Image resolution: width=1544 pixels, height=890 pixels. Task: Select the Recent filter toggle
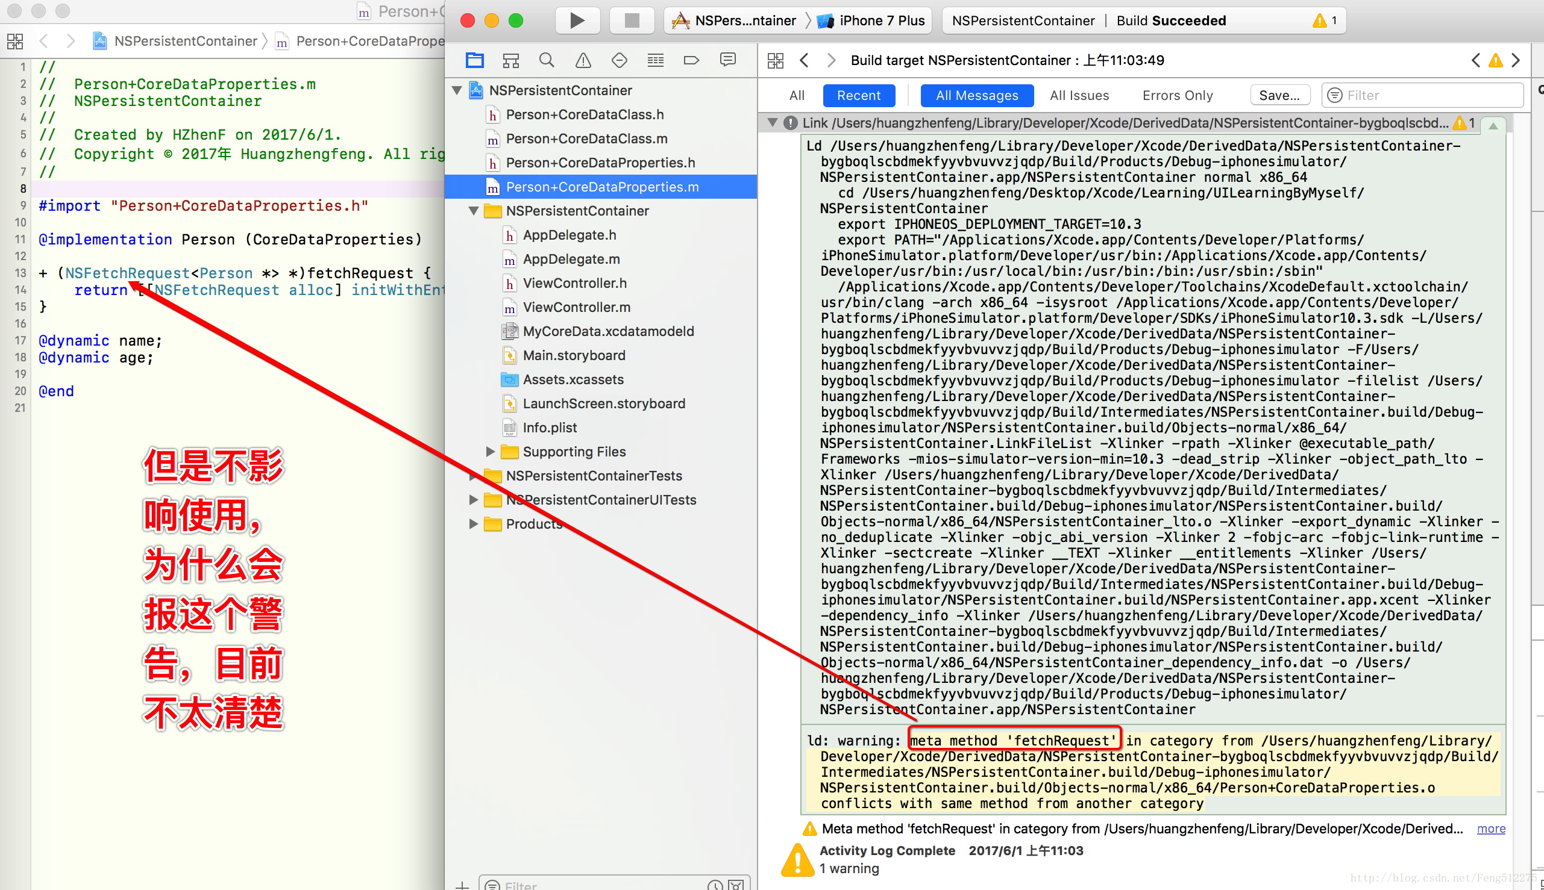coord(858,95)
